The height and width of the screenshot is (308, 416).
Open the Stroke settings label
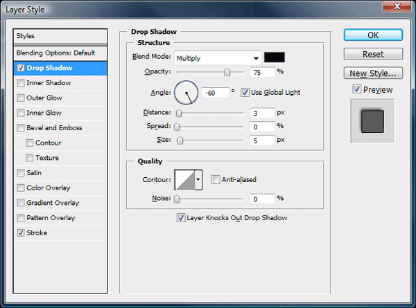point(37,233)
